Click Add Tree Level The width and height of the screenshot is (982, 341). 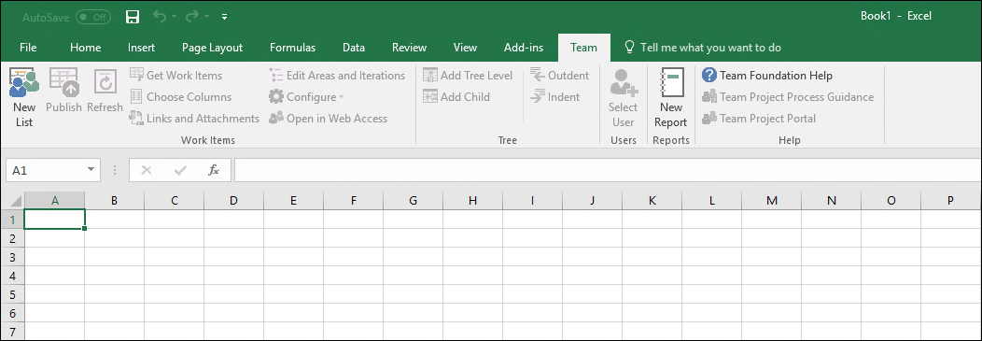click(468, 76)
